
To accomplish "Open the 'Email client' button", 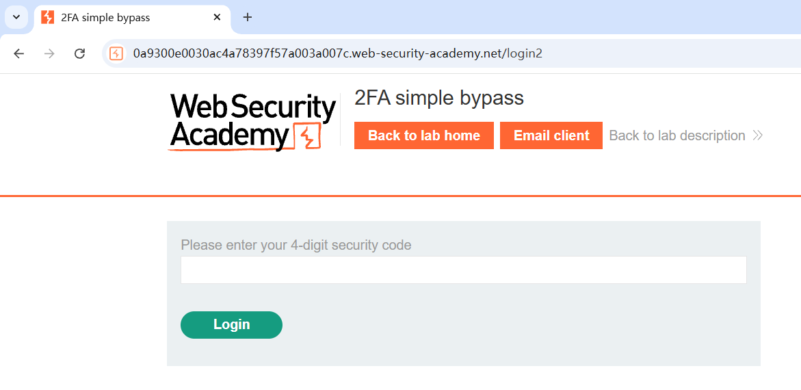I will [x=551, y=135].
